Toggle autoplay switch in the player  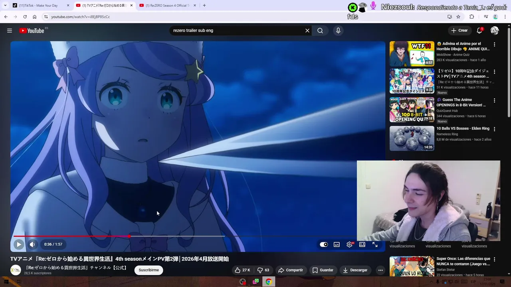point(324,245)
